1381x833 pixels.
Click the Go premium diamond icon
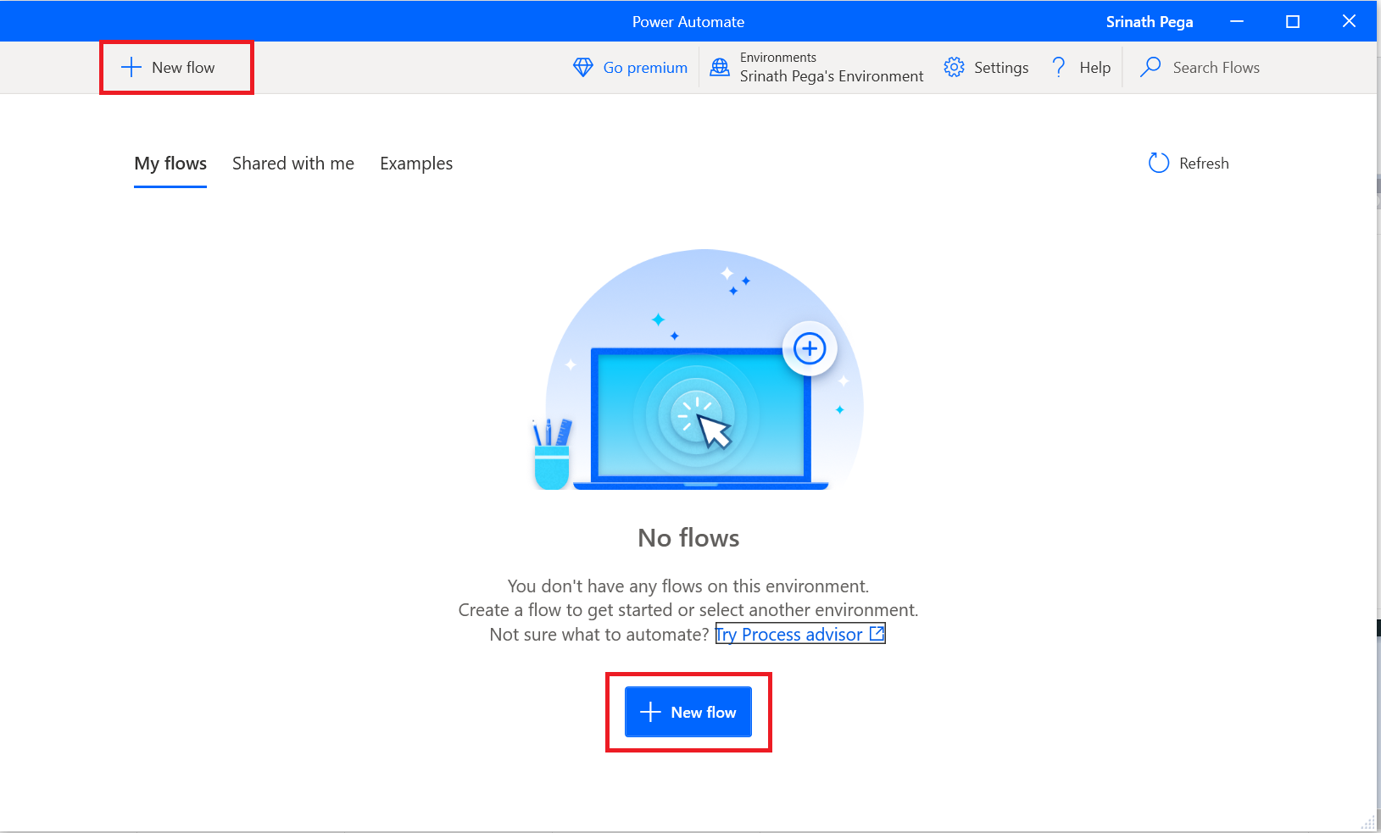point(583,68)
